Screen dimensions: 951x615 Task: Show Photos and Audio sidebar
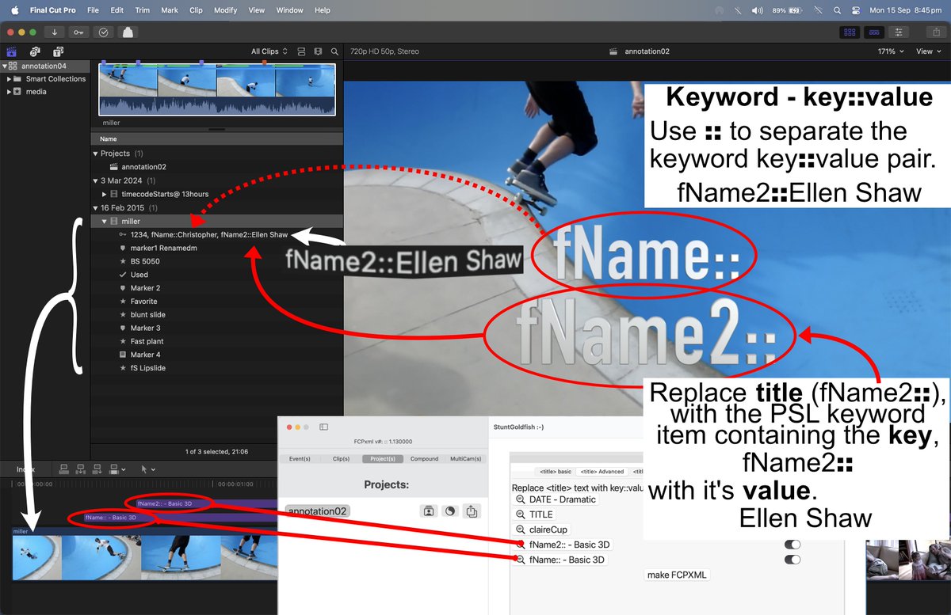[x=36, y=51]
